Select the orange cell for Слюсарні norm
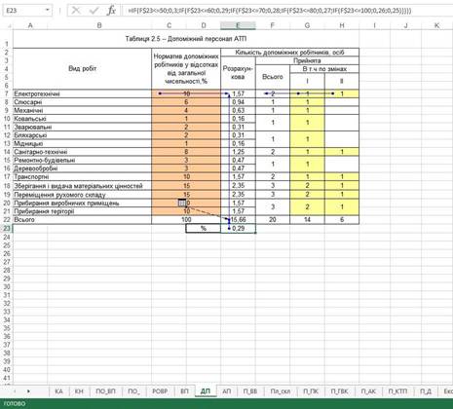Viewport: 453px width, 409px height. (x=186, y=102)
